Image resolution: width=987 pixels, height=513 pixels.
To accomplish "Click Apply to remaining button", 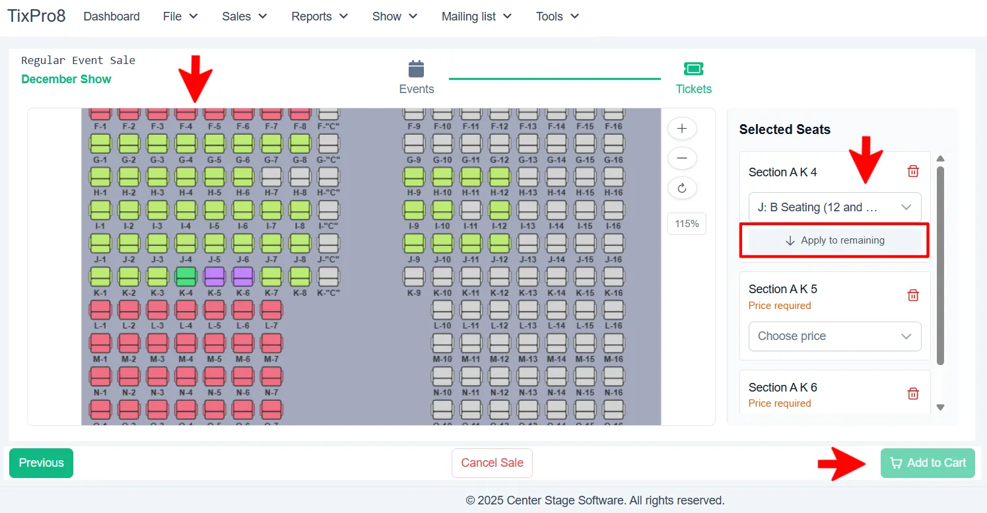I will point(835,241).
